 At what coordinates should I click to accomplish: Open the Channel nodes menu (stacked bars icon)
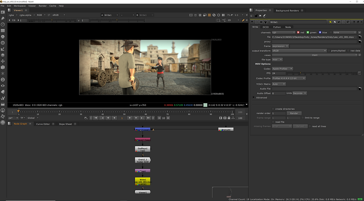coord(3,30)
